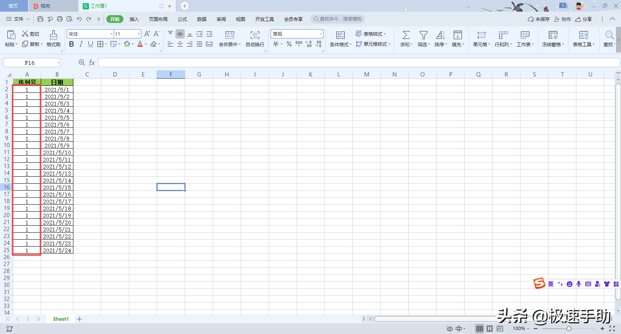Screen dimensions: 621x334
Task: Toggle Wrap Text (自动换行)
Action: [255, 35]
